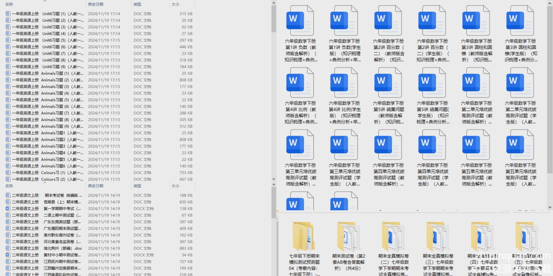553x276 pixels.
Task: Select Word icon for 第2讲 百分数（二）（学生版）
Action: point(432,21)
